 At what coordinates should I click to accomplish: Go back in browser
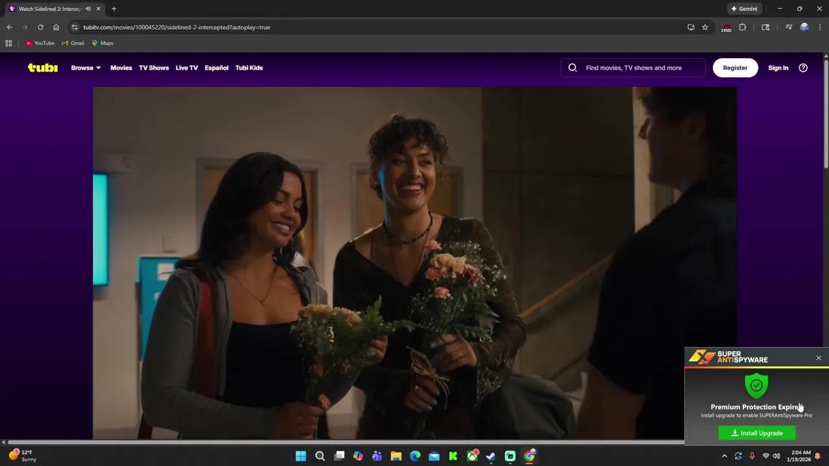(x=9, y=27)
